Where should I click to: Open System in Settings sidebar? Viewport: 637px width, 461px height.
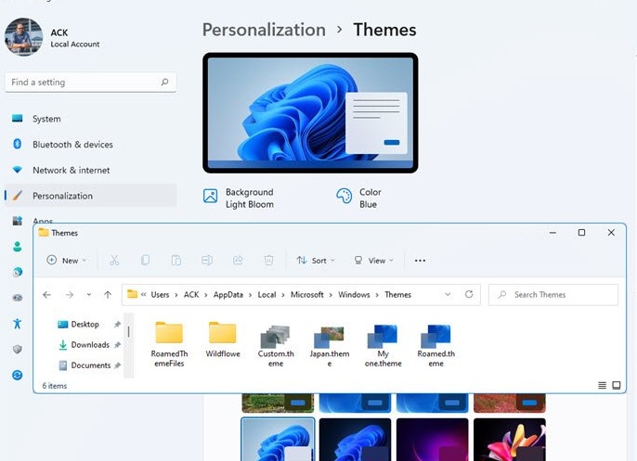(x=91, y=119)
